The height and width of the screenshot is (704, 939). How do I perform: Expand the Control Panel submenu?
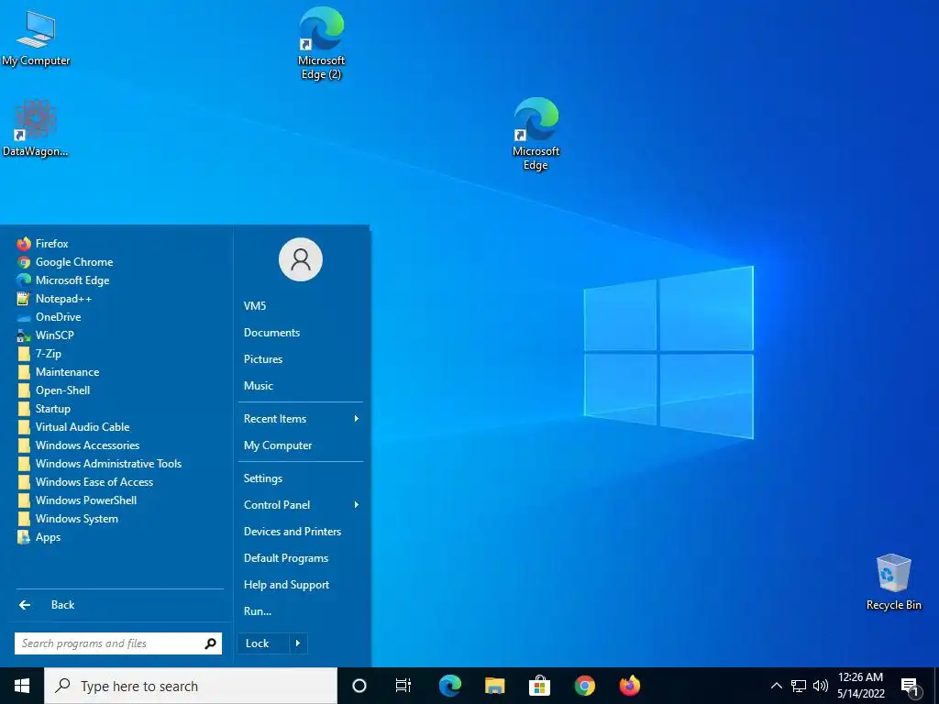301,505
